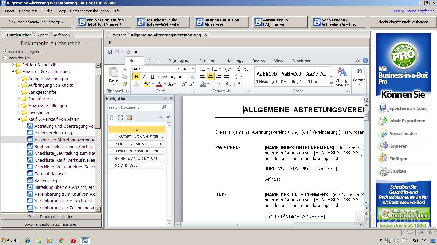Minimize the ribbon with the caret

point(357,61)
